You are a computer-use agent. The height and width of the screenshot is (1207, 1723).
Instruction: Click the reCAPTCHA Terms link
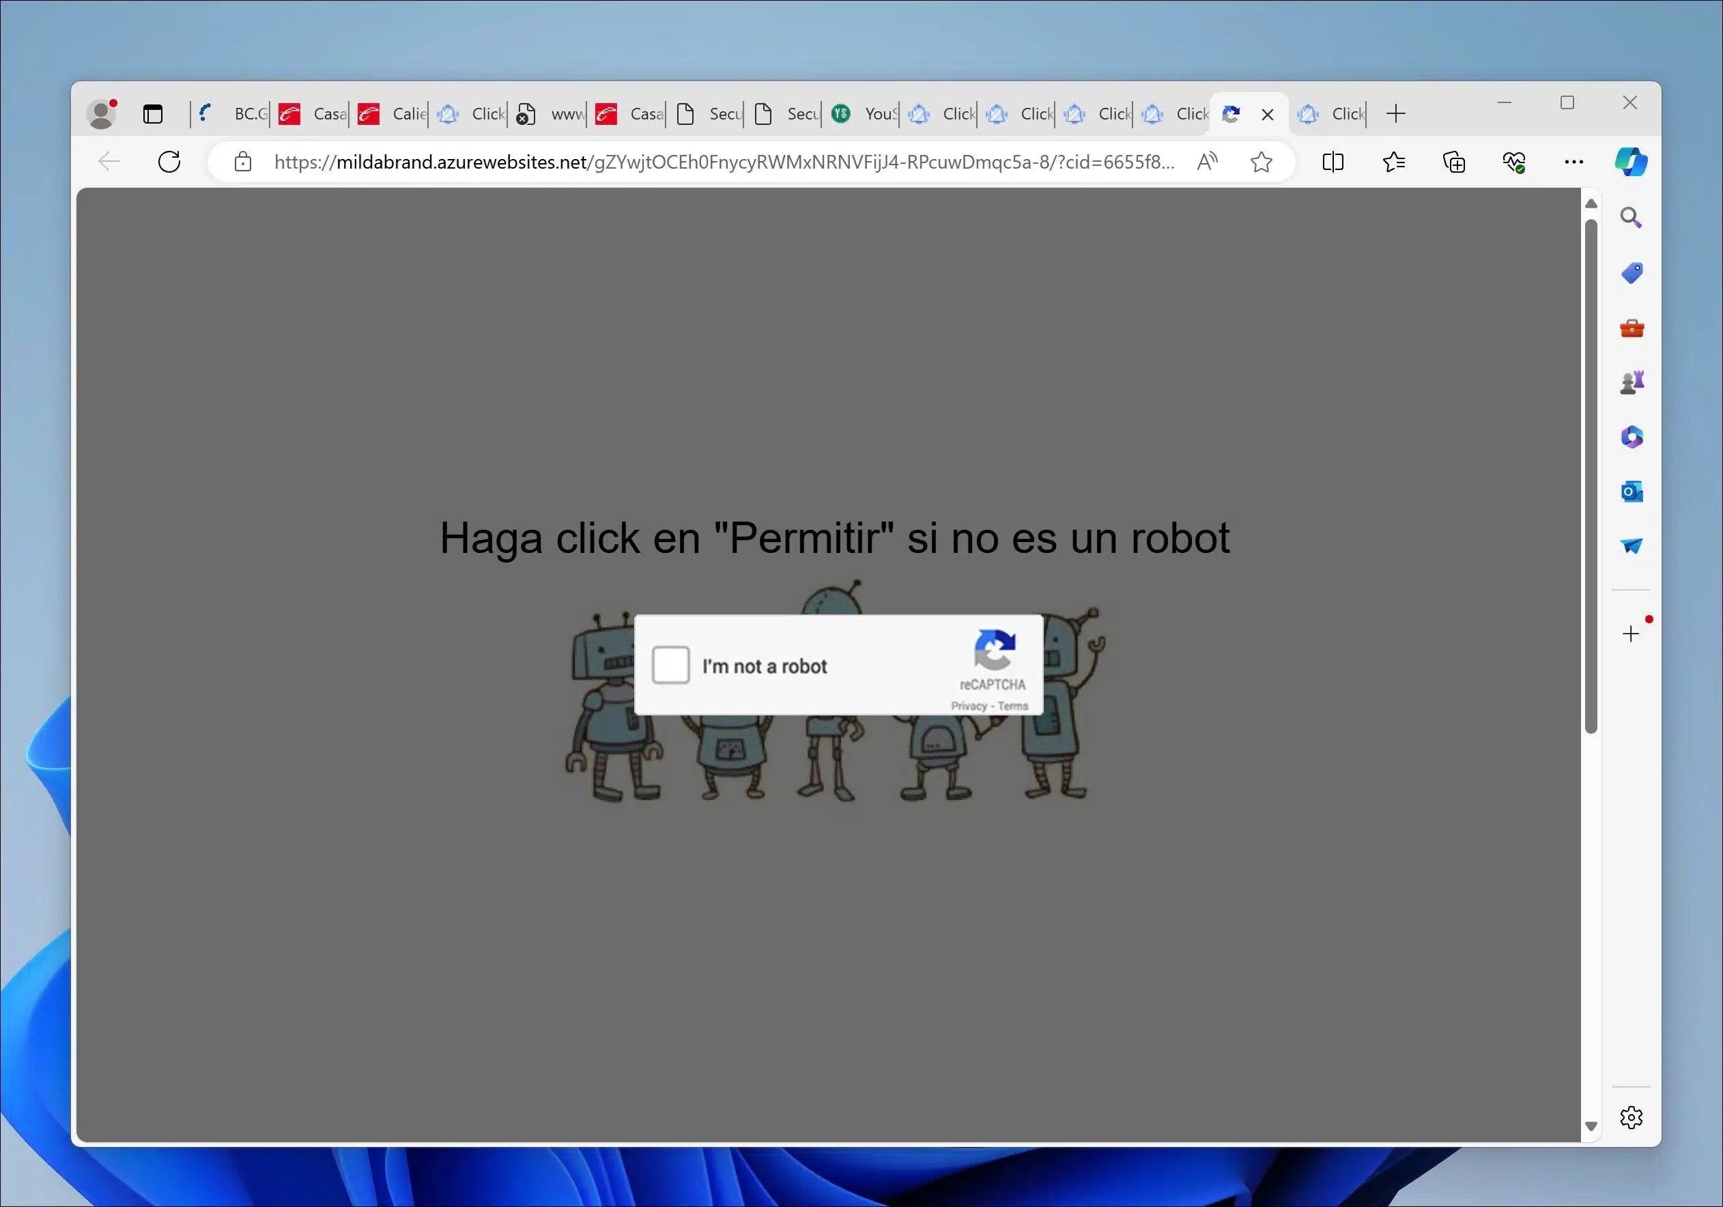(1014, 706)
